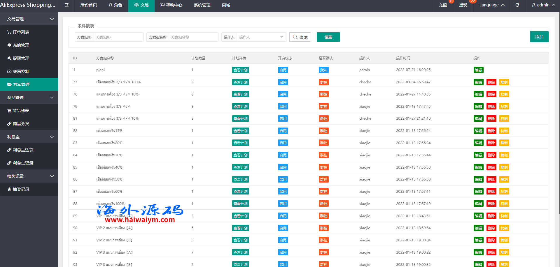Switch to the 帮助中心 top tab

pos(171,5)
